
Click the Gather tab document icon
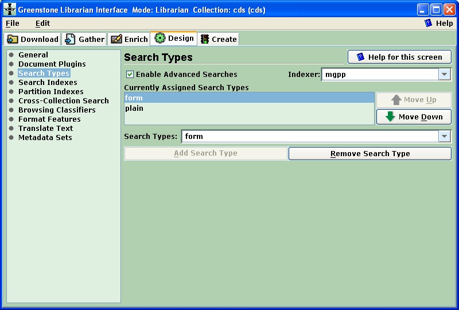click(70, 39)
